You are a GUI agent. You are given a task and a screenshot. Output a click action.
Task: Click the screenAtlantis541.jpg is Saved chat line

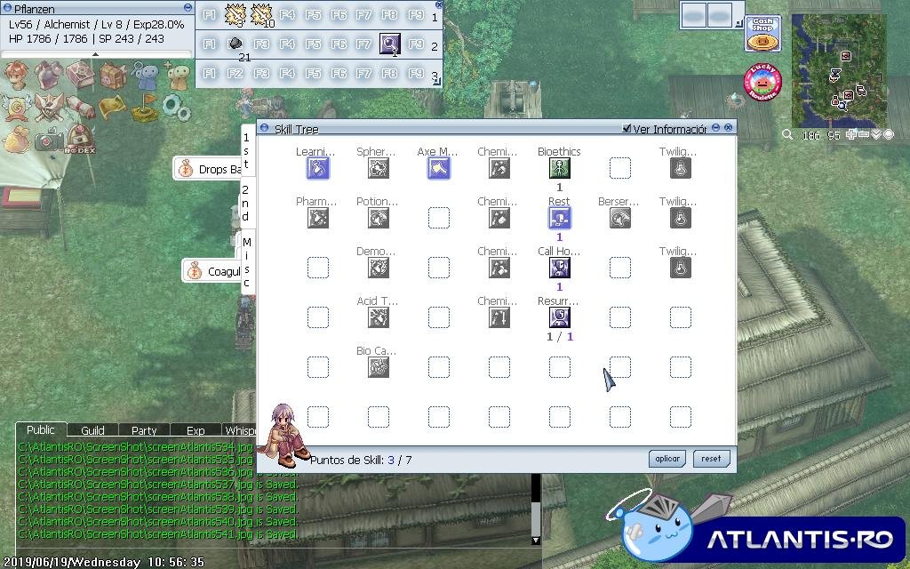tap(158, 534)
